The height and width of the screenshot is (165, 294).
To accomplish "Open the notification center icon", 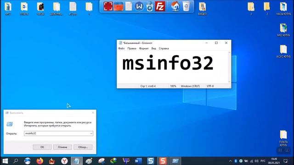I will (x=285, y=161).
